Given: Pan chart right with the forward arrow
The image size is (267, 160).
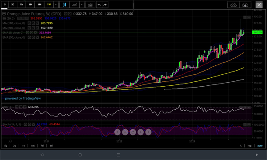Looking at the screenshot, I should (x=148, y=132).
